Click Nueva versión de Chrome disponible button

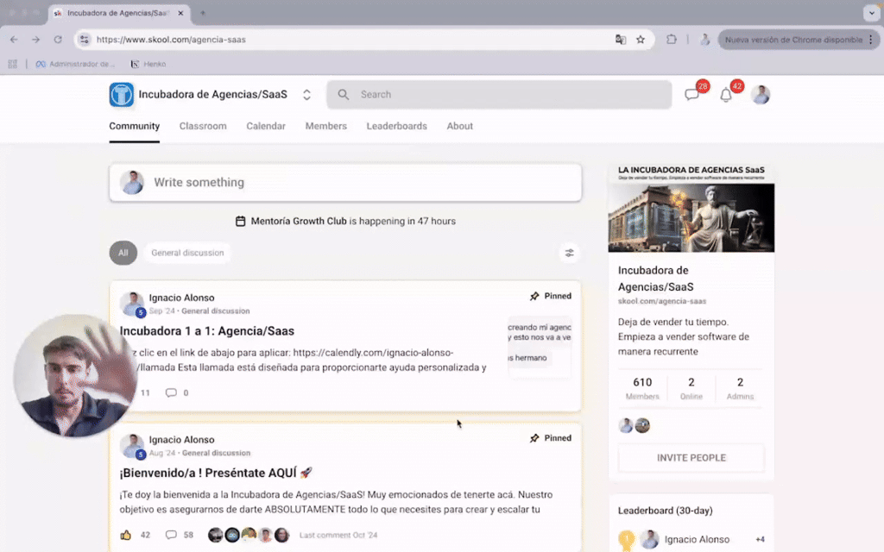[794, 40]
